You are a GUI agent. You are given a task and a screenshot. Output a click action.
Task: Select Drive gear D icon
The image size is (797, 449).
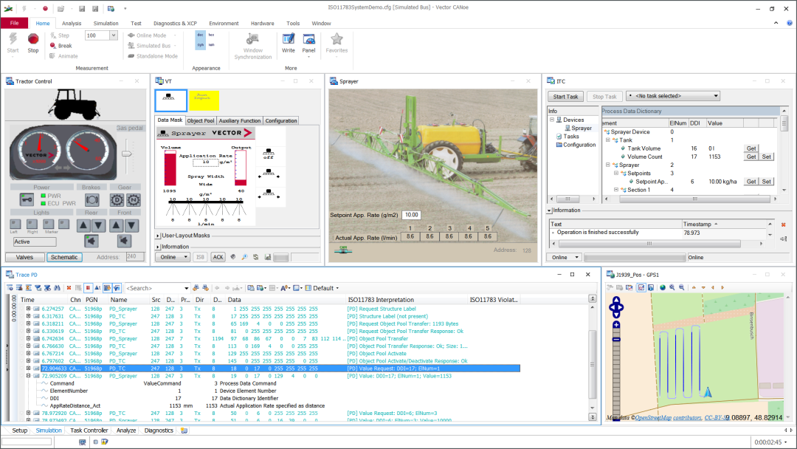(117, 200)
